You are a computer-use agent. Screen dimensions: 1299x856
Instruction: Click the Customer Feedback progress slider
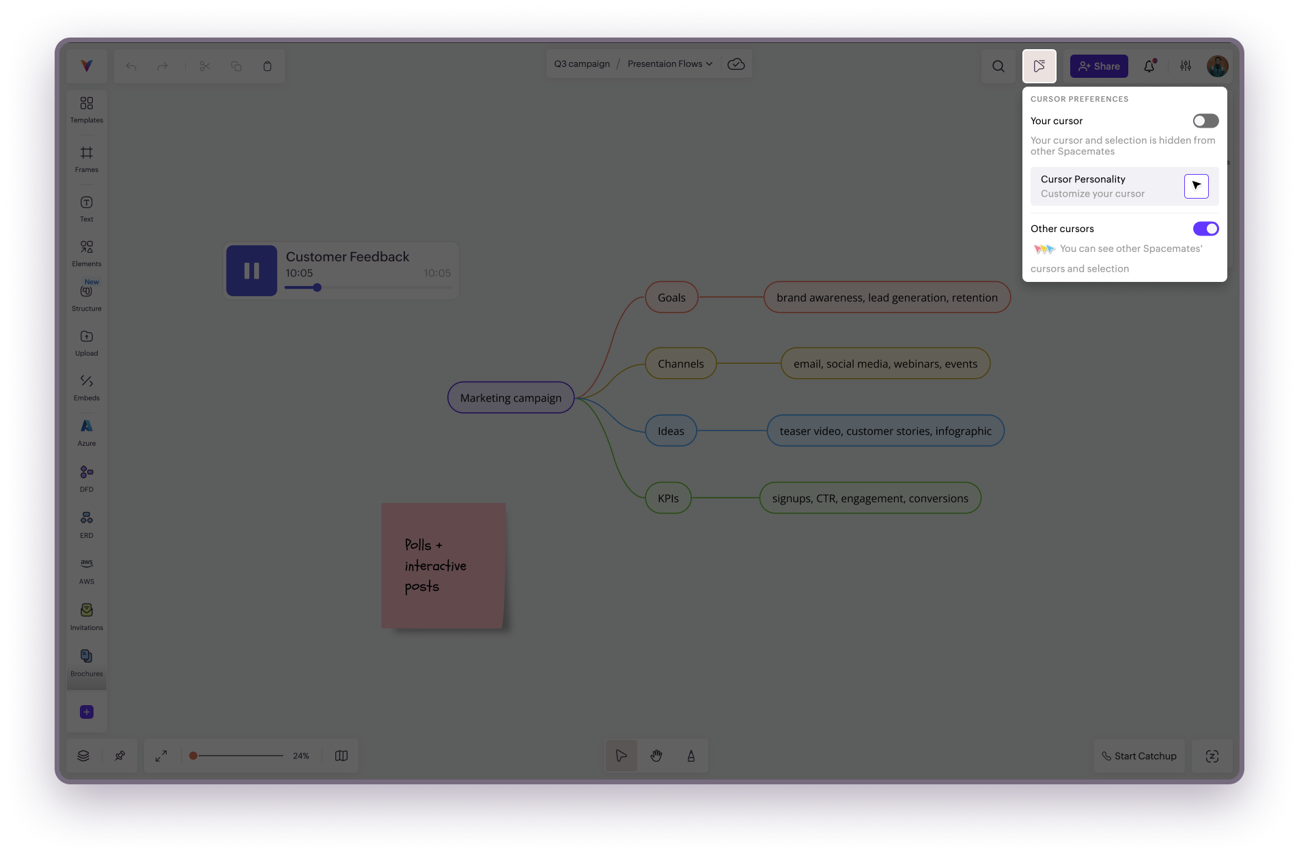point(369,287)
